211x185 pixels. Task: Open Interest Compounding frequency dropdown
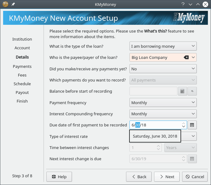(x=163, y=114)
